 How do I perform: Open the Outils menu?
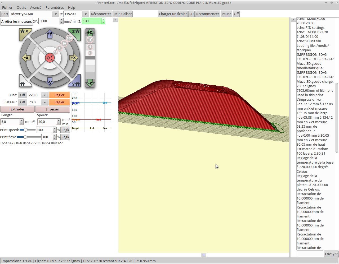pos(21,7)
